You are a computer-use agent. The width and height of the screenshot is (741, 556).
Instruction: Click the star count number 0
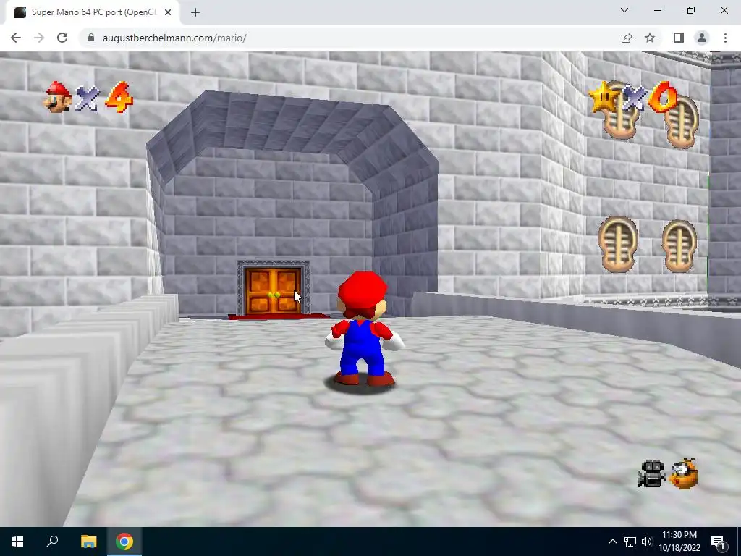[x=663, y=97]
